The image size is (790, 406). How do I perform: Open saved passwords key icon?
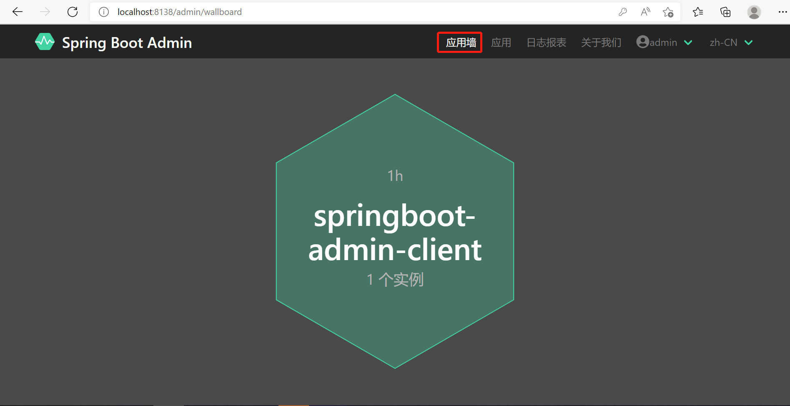(623, 12)
